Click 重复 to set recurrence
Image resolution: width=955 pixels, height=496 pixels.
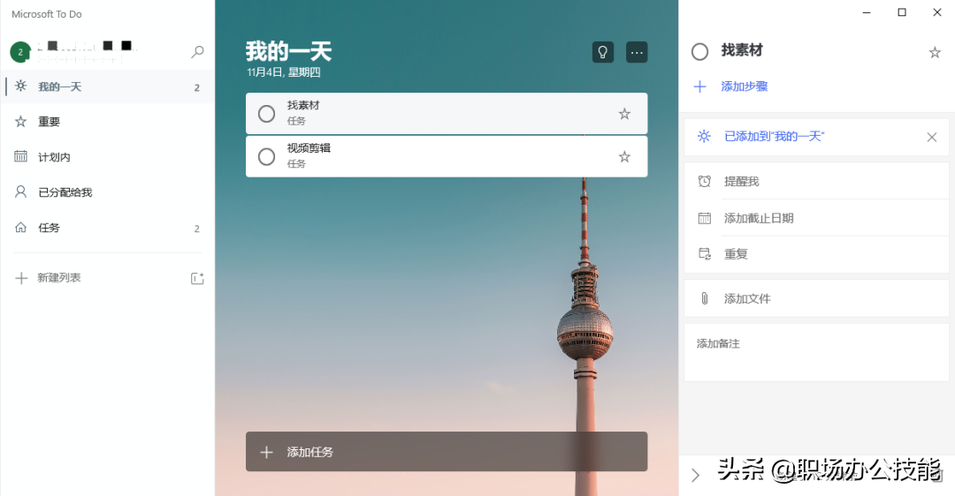tap(816, 254)
